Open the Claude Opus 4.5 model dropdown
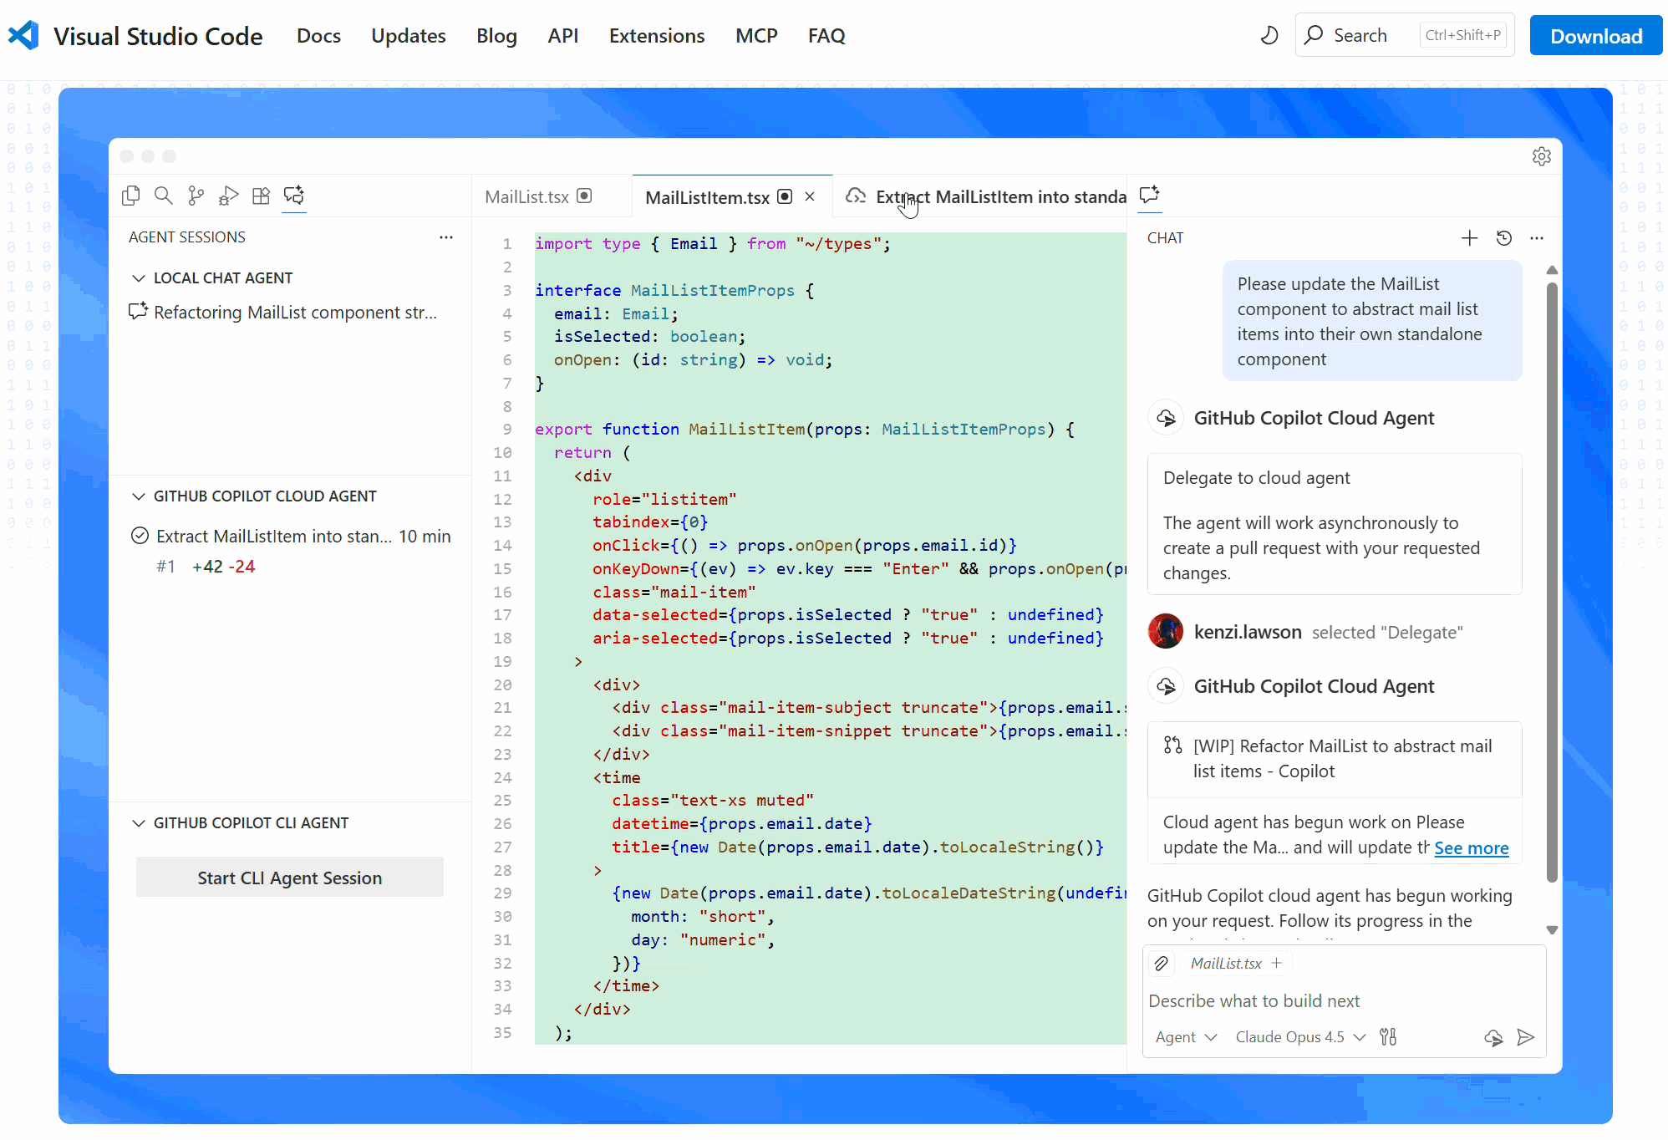This screenshot has height=1140, width=1668. click(1300, 1037)
